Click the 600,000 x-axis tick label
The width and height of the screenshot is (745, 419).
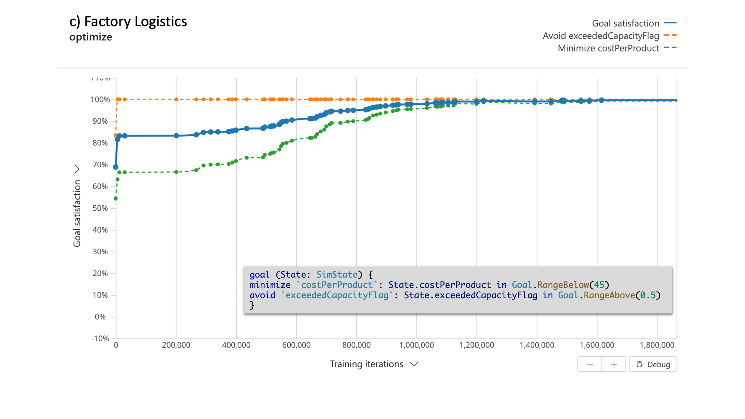click(296, 345)
